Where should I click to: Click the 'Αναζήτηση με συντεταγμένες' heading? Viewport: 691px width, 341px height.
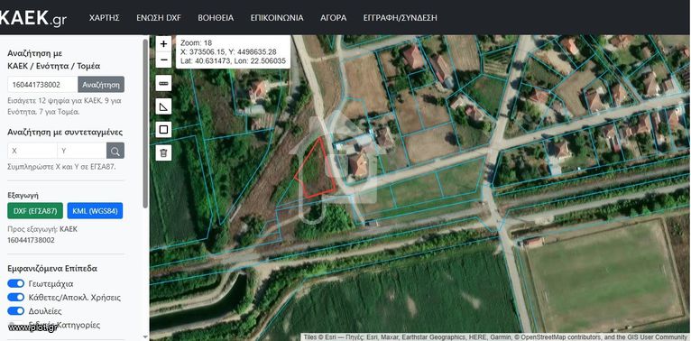[x=65, y=133]
